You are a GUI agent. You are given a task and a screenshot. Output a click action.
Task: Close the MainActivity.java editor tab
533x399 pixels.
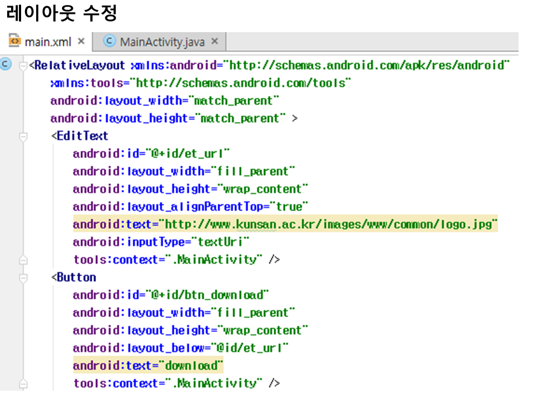pos(215,42)
